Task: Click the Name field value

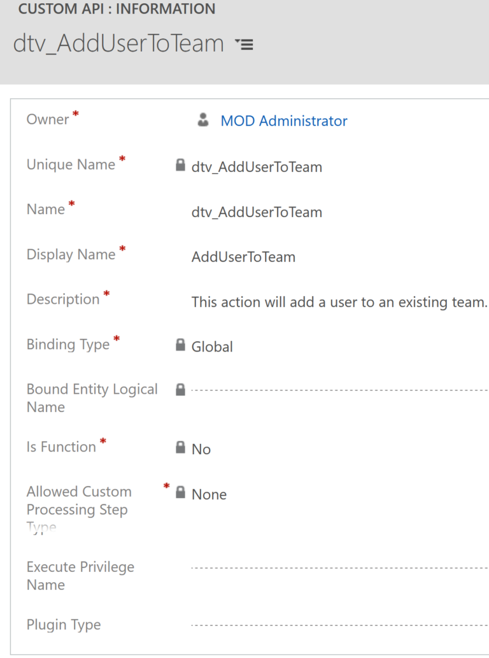Action: (x=257, y=211)
